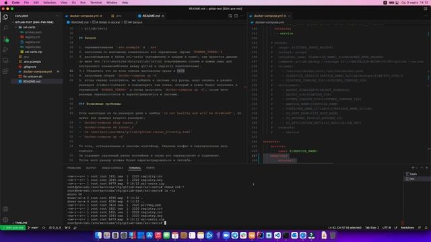Open the Extensions view
The height and width of the screenshot is (242, 431).
click(5, 71)
